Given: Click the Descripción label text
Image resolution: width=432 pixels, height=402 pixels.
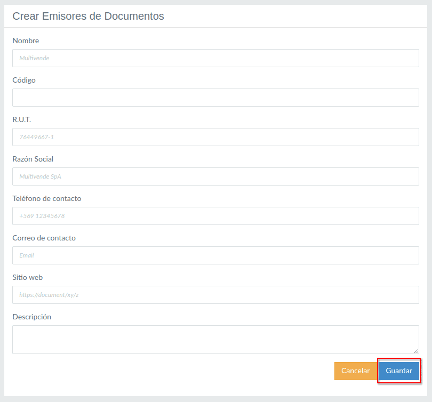Looking at the screenshot, I should tap(32, 317).
